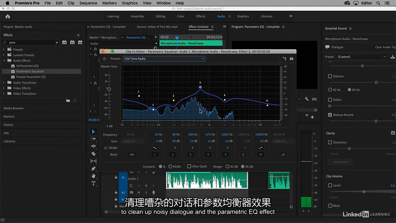Viewport: 396px width, 223px height.
Task: Open Essential Sound Preset (Custom) dropdown
Action: (362, 57)
